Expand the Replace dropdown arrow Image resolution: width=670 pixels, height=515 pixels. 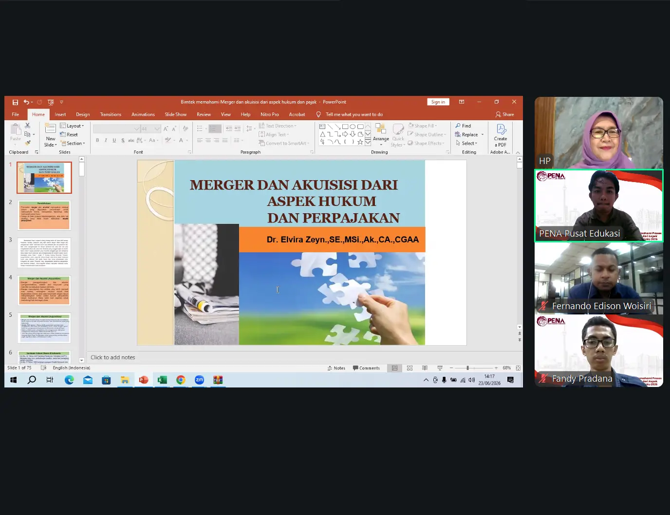pos(483,134)
